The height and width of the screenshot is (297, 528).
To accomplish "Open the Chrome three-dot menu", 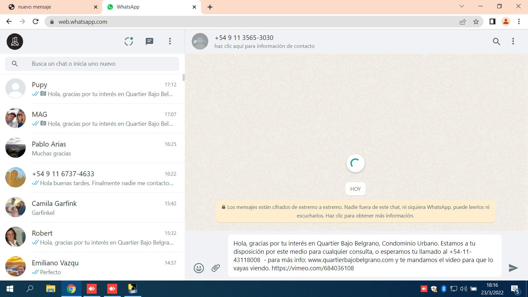I will (x=519, y=21).
